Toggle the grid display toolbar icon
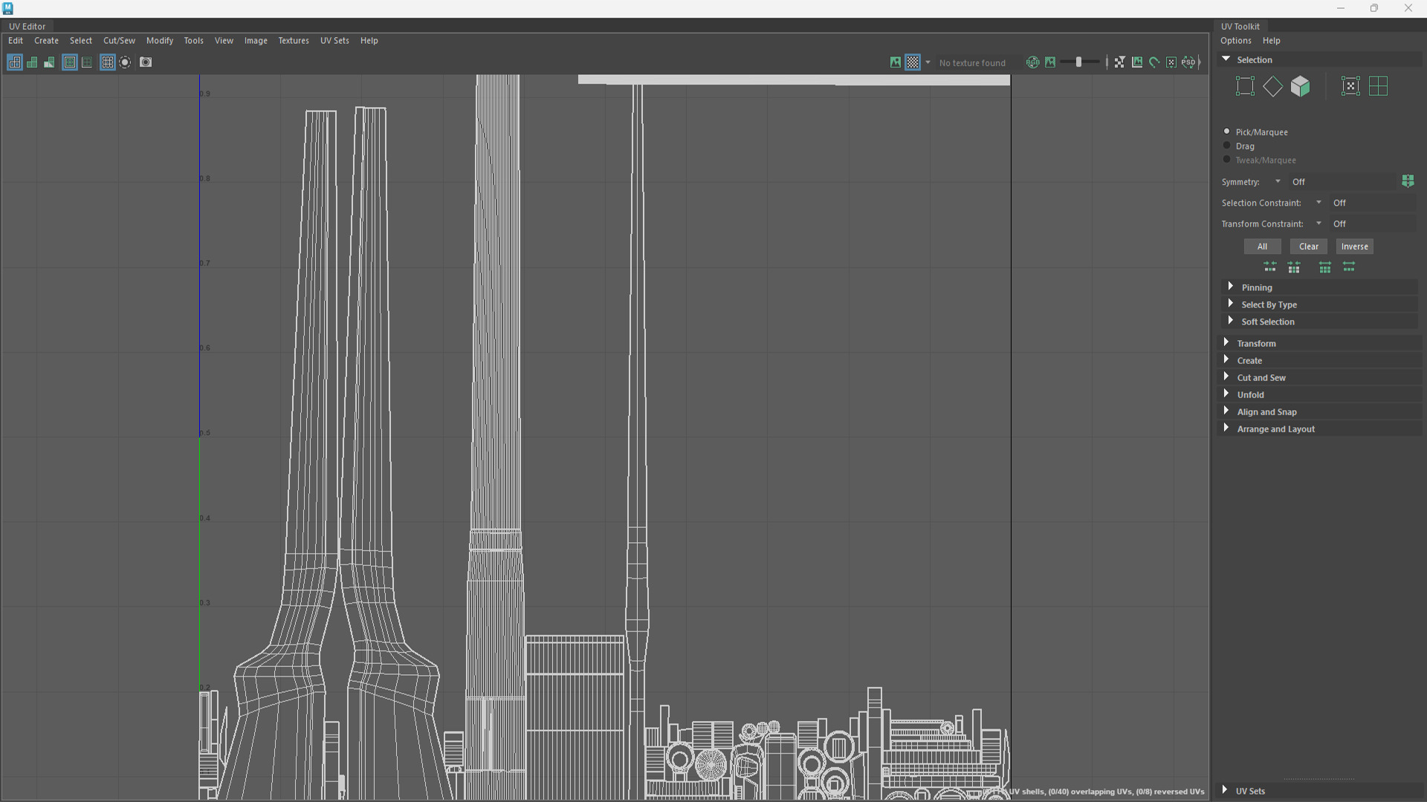 click(x=107, y=62)
